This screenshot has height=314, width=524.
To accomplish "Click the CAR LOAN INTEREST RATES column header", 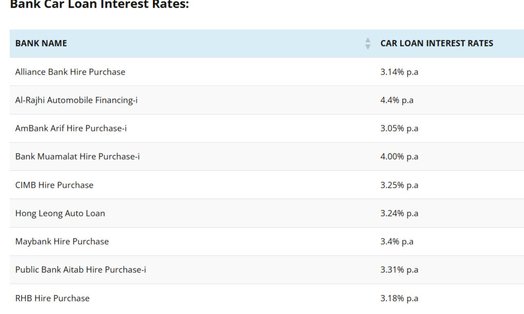I will (x=436, y=43).
